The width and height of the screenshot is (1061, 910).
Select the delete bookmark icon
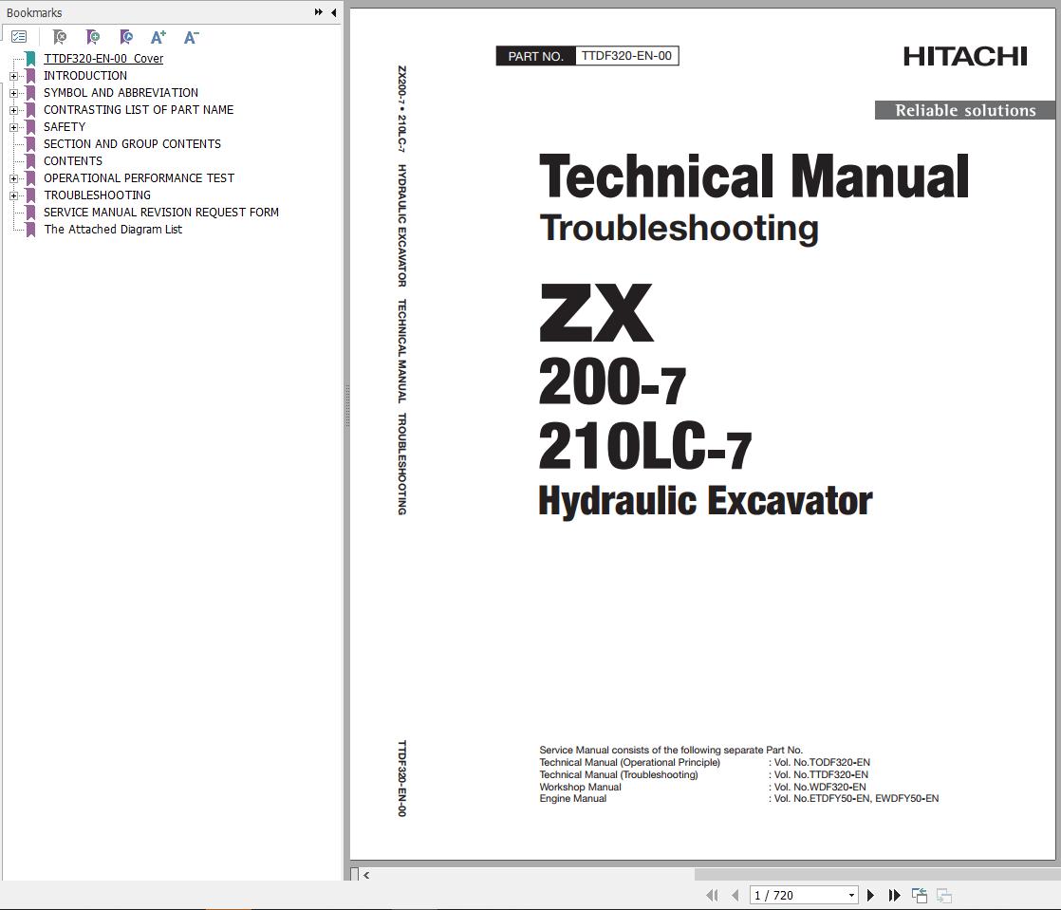59,38
